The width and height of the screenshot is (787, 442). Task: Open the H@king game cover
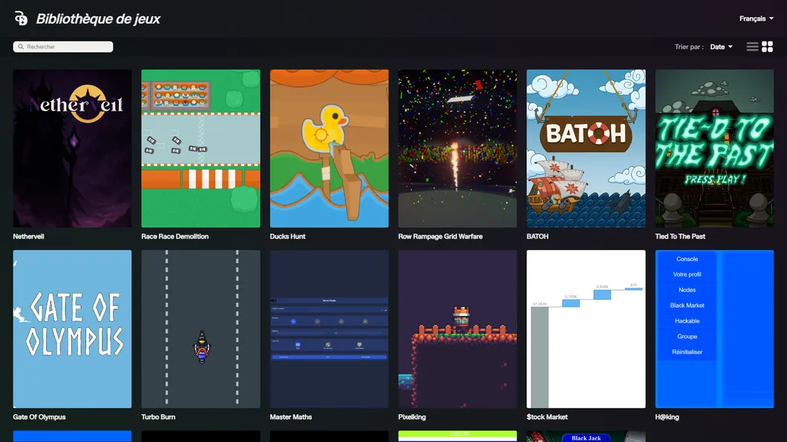tap(715, 329)
